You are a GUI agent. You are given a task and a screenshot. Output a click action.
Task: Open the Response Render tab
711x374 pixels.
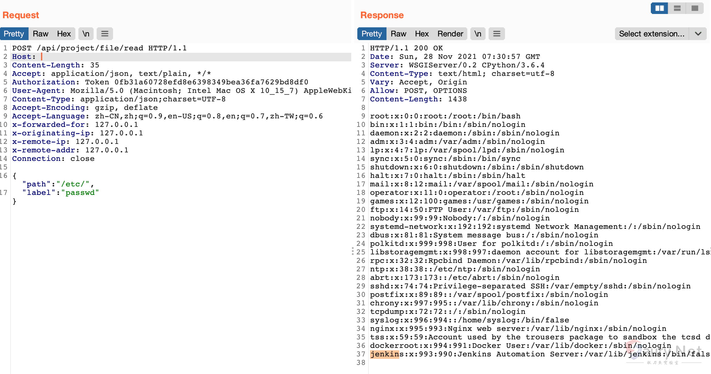[x=450, y=34]
